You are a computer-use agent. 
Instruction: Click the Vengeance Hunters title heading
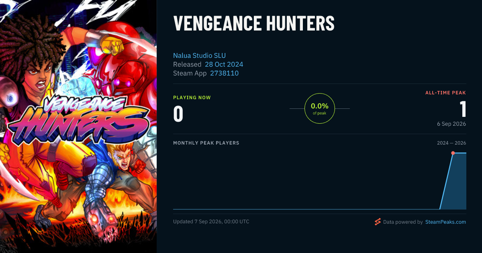254,24
